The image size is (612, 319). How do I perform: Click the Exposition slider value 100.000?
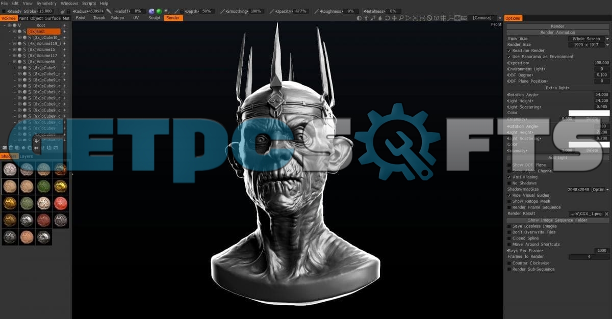(601, 63)
